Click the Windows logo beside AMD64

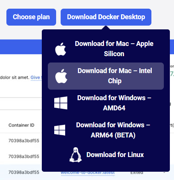61,103
